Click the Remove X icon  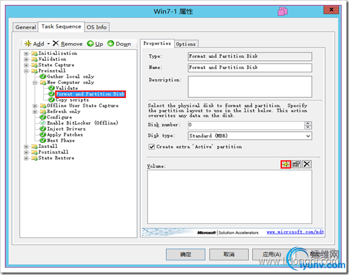pyautogui.click(x=55, y=43)
